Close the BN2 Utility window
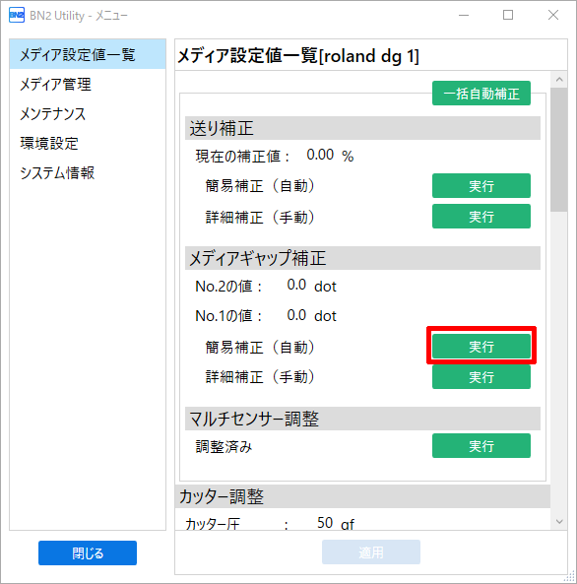577x584 pixels. coord(553,16)
